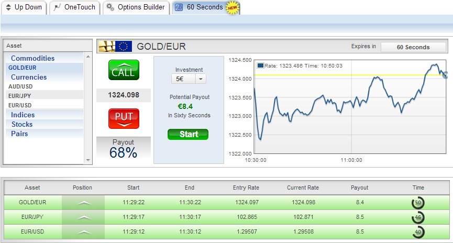
Task: Click the Asset column header in the table
Action: pyautogui.click(x=32, y=187)
